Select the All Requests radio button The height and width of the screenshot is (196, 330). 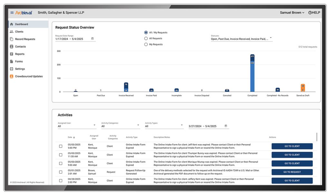tap(146, 38)
